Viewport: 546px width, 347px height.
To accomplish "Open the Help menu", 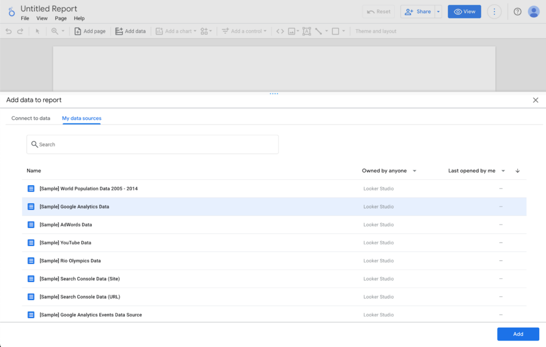I will point(79,19).
